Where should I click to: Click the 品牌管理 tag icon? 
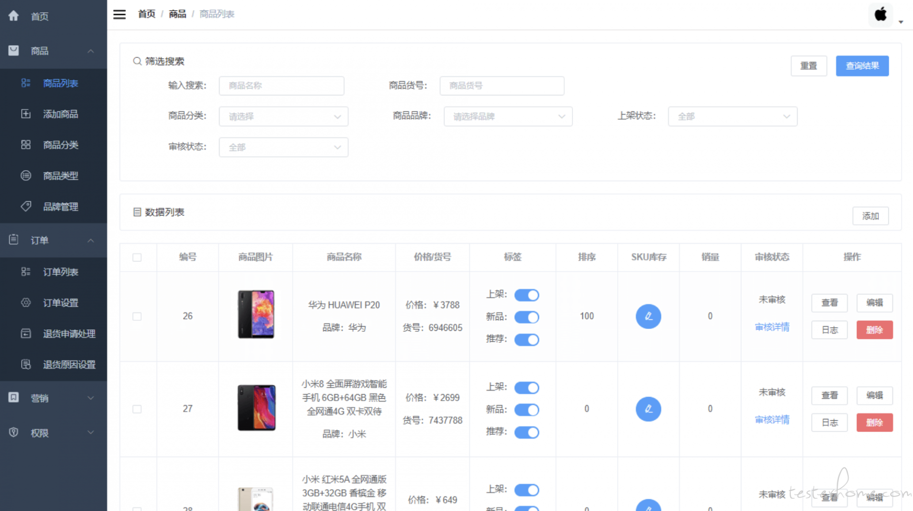click(26, 206)
